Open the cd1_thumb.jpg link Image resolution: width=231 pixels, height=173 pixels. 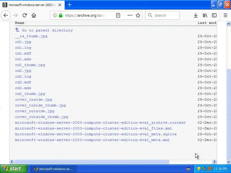[30, 65]
